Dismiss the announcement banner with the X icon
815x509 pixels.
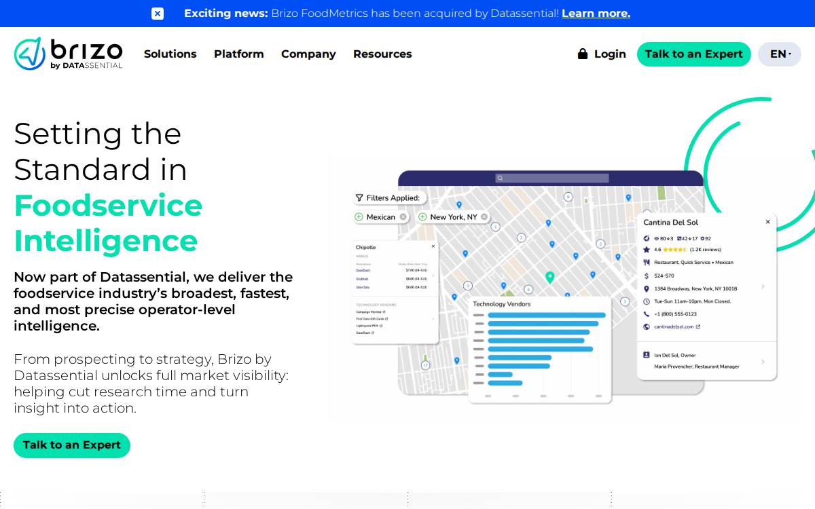[158, 14]
